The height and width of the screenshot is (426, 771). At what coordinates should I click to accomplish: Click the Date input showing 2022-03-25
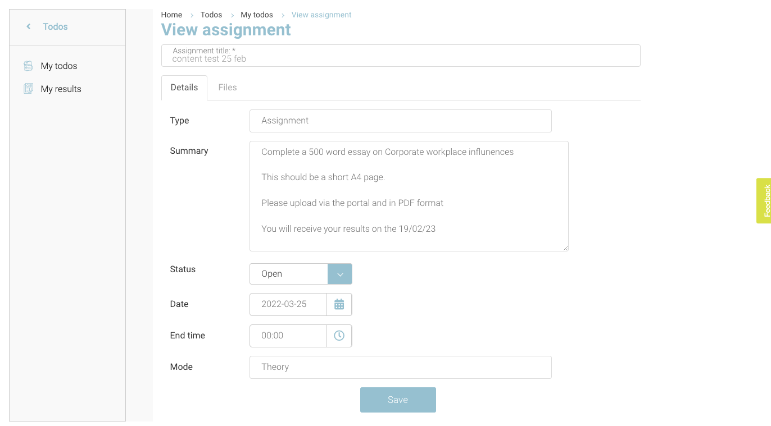[288, 304]
